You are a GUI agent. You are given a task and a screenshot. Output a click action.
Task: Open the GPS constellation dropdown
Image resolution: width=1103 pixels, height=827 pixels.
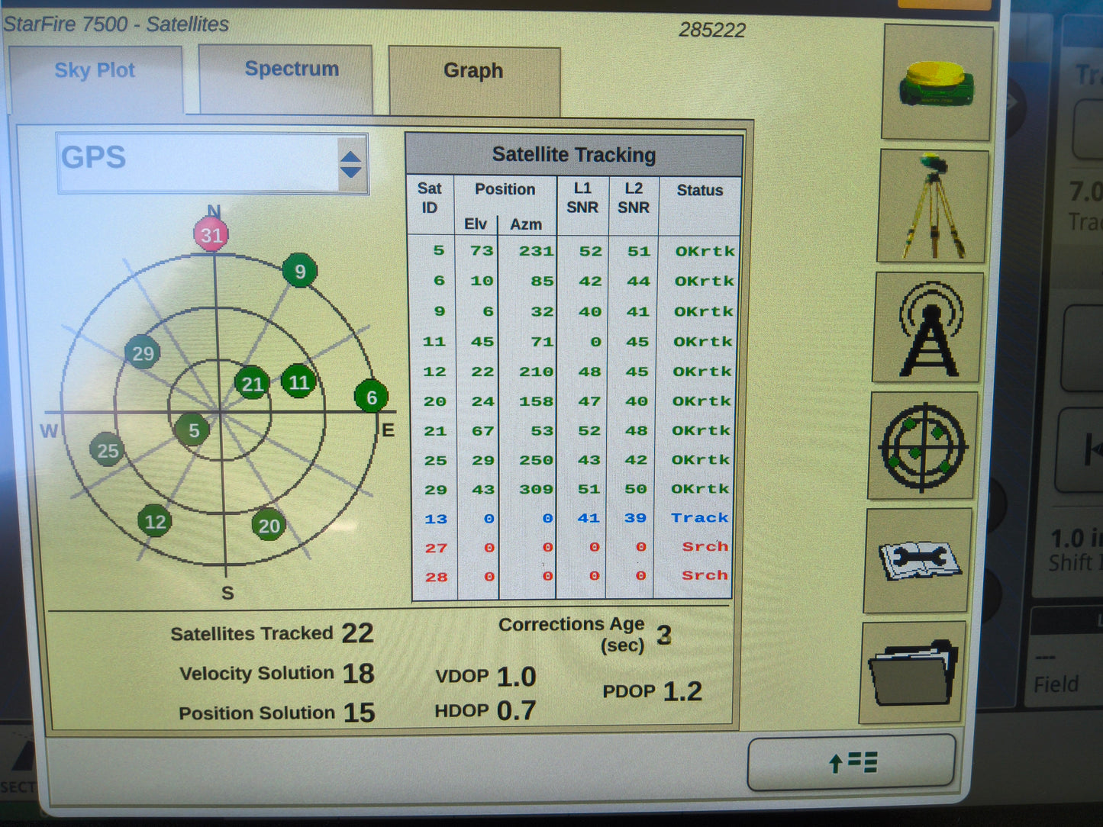212,163
